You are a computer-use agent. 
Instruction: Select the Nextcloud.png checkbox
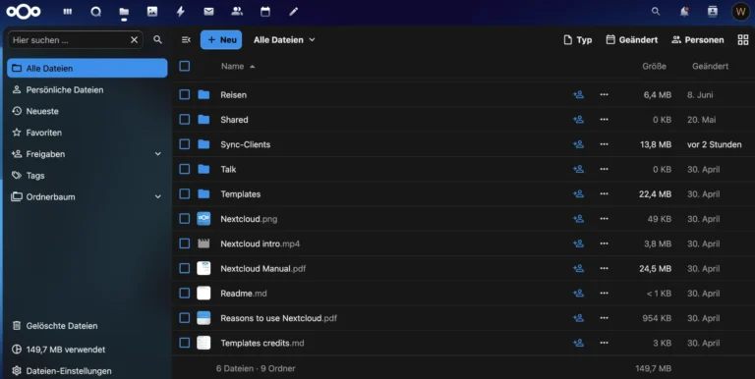(x=185, y=219)
